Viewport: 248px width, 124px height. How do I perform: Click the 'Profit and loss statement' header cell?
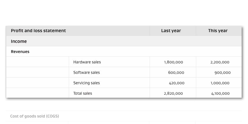(38, 31)
